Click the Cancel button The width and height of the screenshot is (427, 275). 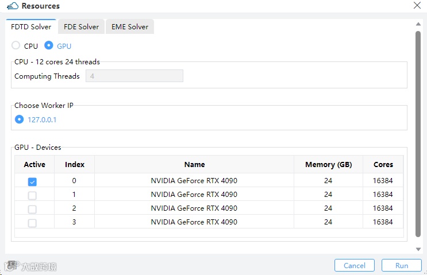pos(355,265)
